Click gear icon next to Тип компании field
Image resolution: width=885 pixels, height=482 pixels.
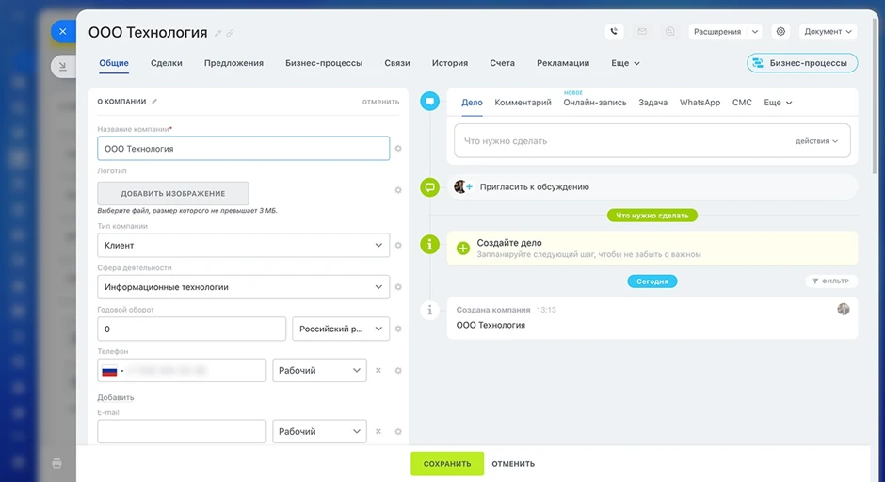(398, 246)
